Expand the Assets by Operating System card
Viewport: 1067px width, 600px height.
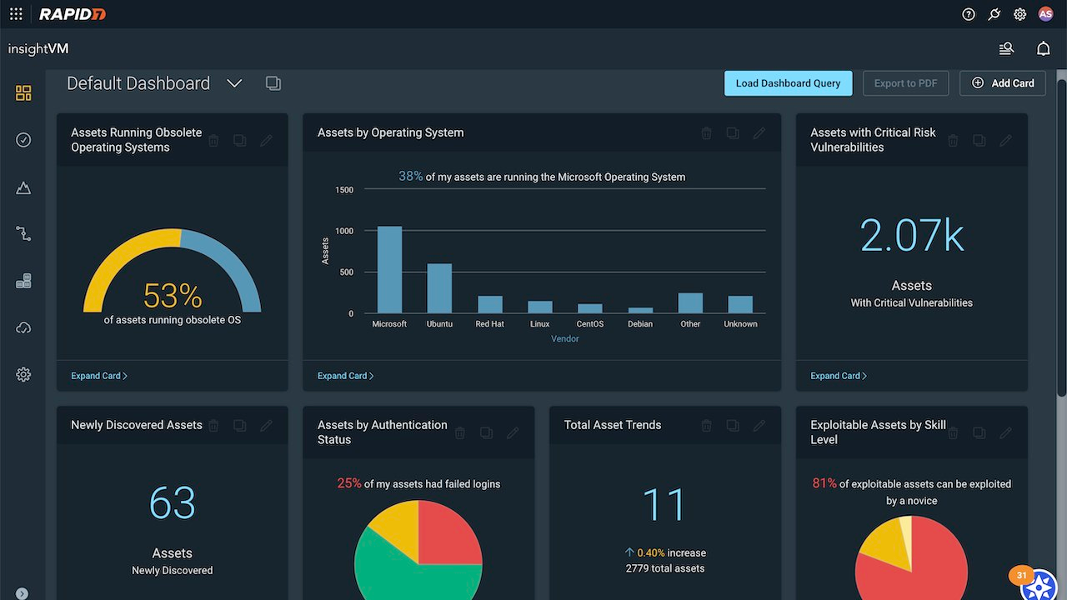[345, 376]
